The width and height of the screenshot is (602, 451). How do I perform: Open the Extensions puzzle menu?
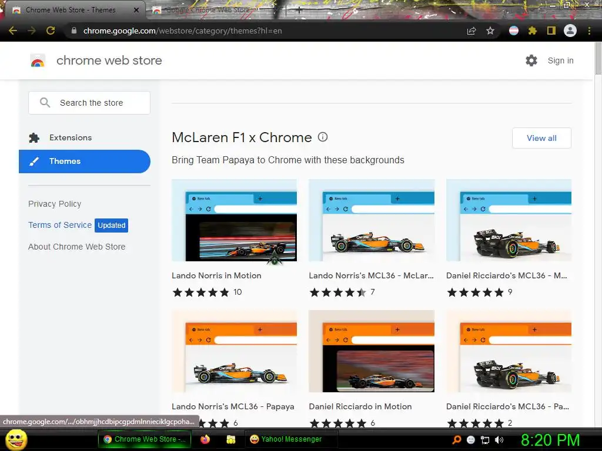pyautogui.click(x=533, y=31)
